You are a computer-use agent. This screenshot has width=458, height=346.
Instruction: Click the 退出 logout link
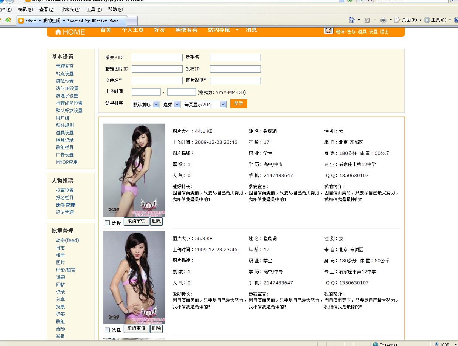(384, 32)
